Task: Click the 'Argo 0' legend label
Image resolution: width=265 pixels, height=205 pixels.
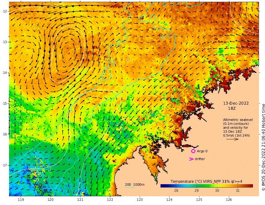Action: [x=202, y=151]
